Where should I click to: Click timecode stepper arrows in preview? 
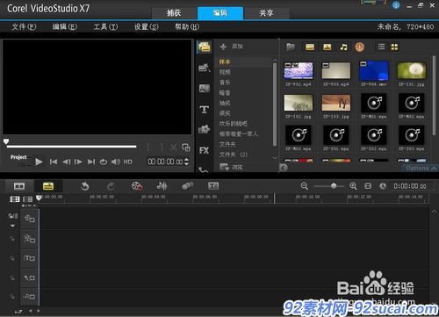pos(187,162)
